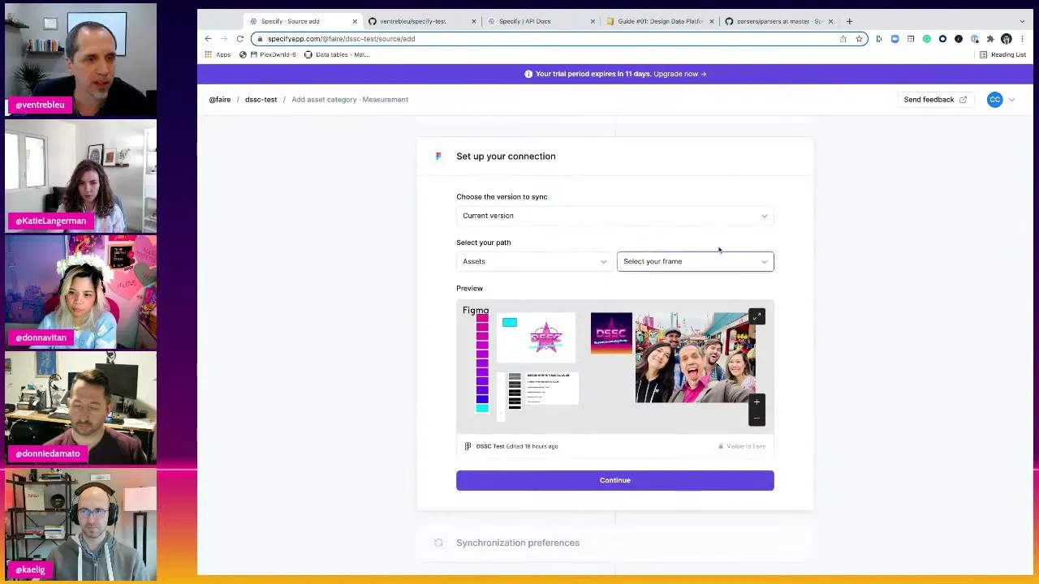This screenshot has width=1039, height=584.
Task: Click the Chrome profile avatar in toolbar
Action: click(x=1007, y=39)
